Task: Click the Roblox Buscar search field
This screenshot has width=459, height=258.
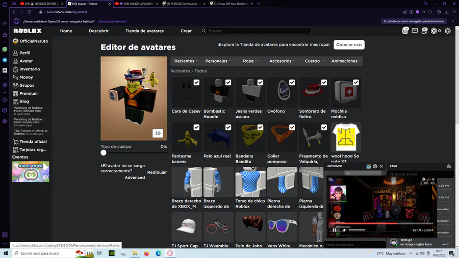Action: click(x=256, y=31)
